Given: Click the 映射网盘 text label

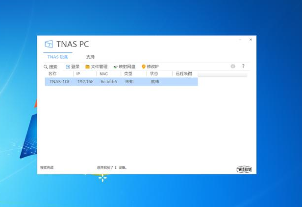Looking at the screenshot, I should (x=127, y=67).
